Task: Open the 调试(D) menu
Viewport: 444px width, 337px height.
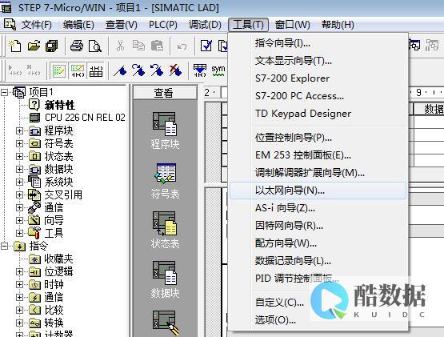Action: [205, 25]
